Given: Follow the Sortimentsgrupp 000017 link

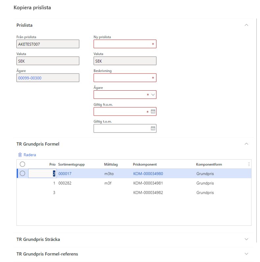Looking at the screenshot, I should point(65,174).
